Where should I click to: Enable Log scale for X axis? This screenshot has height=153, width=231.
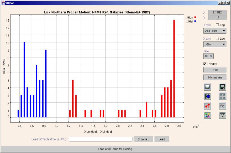coord(217,38)
